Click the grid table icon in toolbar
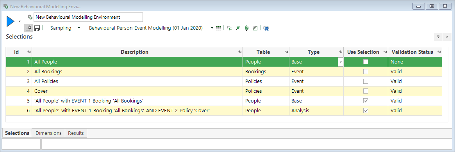Screen dimensions: 455x152 click(219, 28)
